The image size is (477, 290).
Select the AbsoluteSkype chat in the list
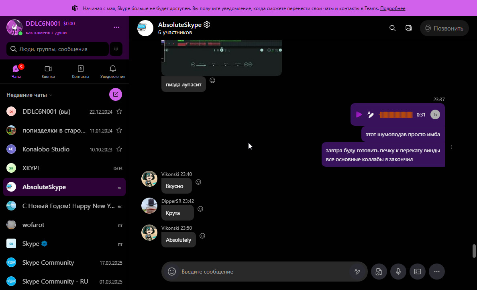pyautogui.click(x=64, y=187)
